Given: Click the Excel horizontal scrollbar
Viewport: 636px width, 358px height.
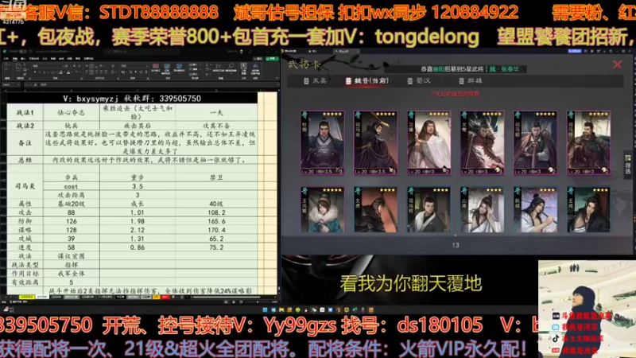Looking at the screenshot, I should click(x=227, y=297).
